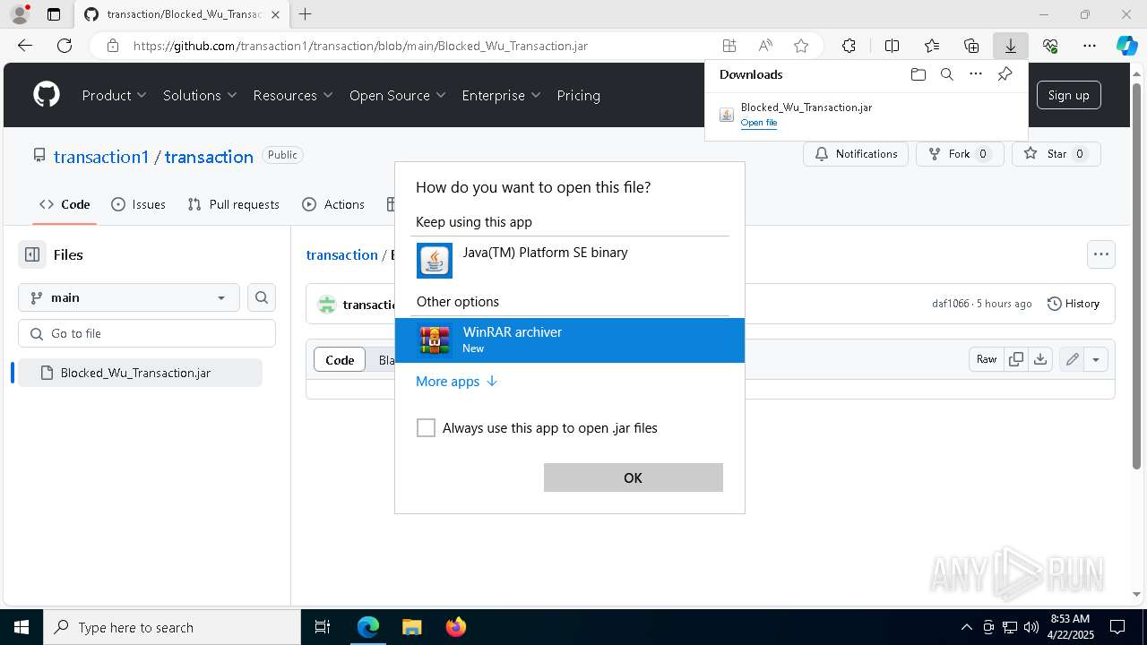Open the Pricing page
Screen dimensions: 1147x645
pos(578,95)
